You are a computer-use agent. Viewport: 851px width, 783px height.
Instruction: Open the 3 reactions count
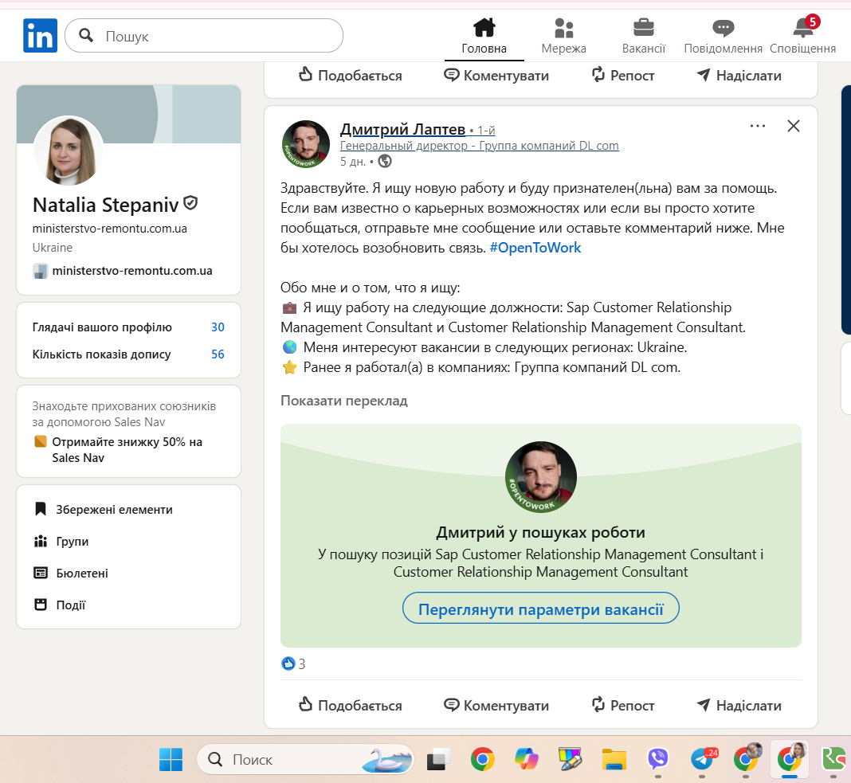tap(293, 664)
